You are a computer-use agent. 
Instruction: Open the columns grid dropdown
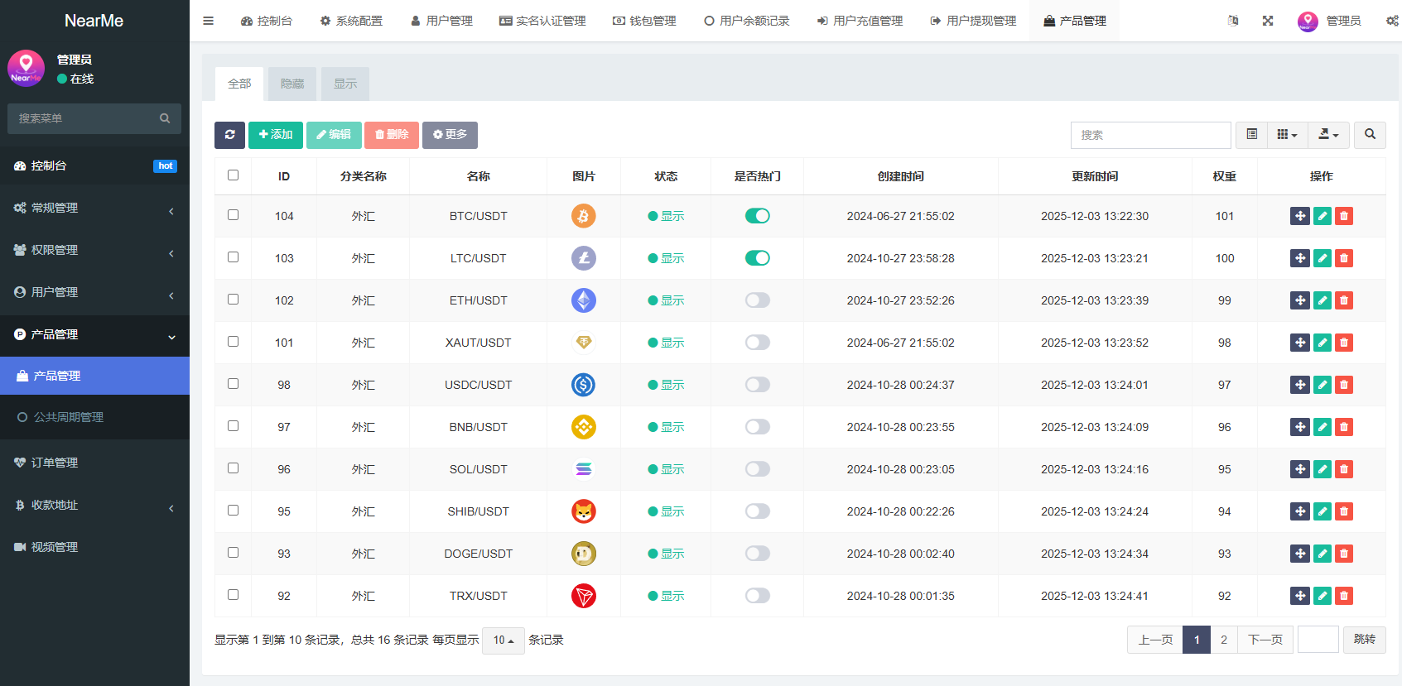pyautogui.click(x=1288, y=135)
